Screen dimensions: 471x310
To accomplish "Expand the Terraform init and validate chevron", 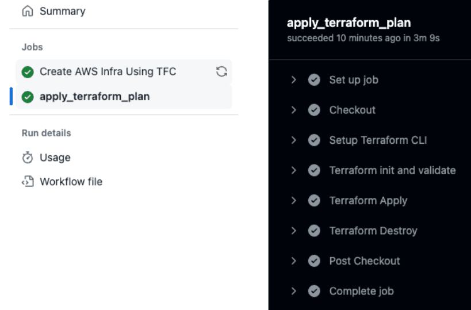I will click(294, 170).
